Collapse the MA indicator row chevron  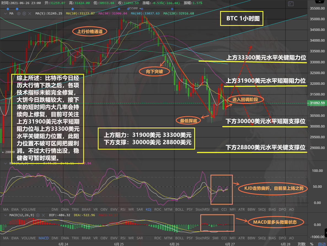tap(6, 13)
